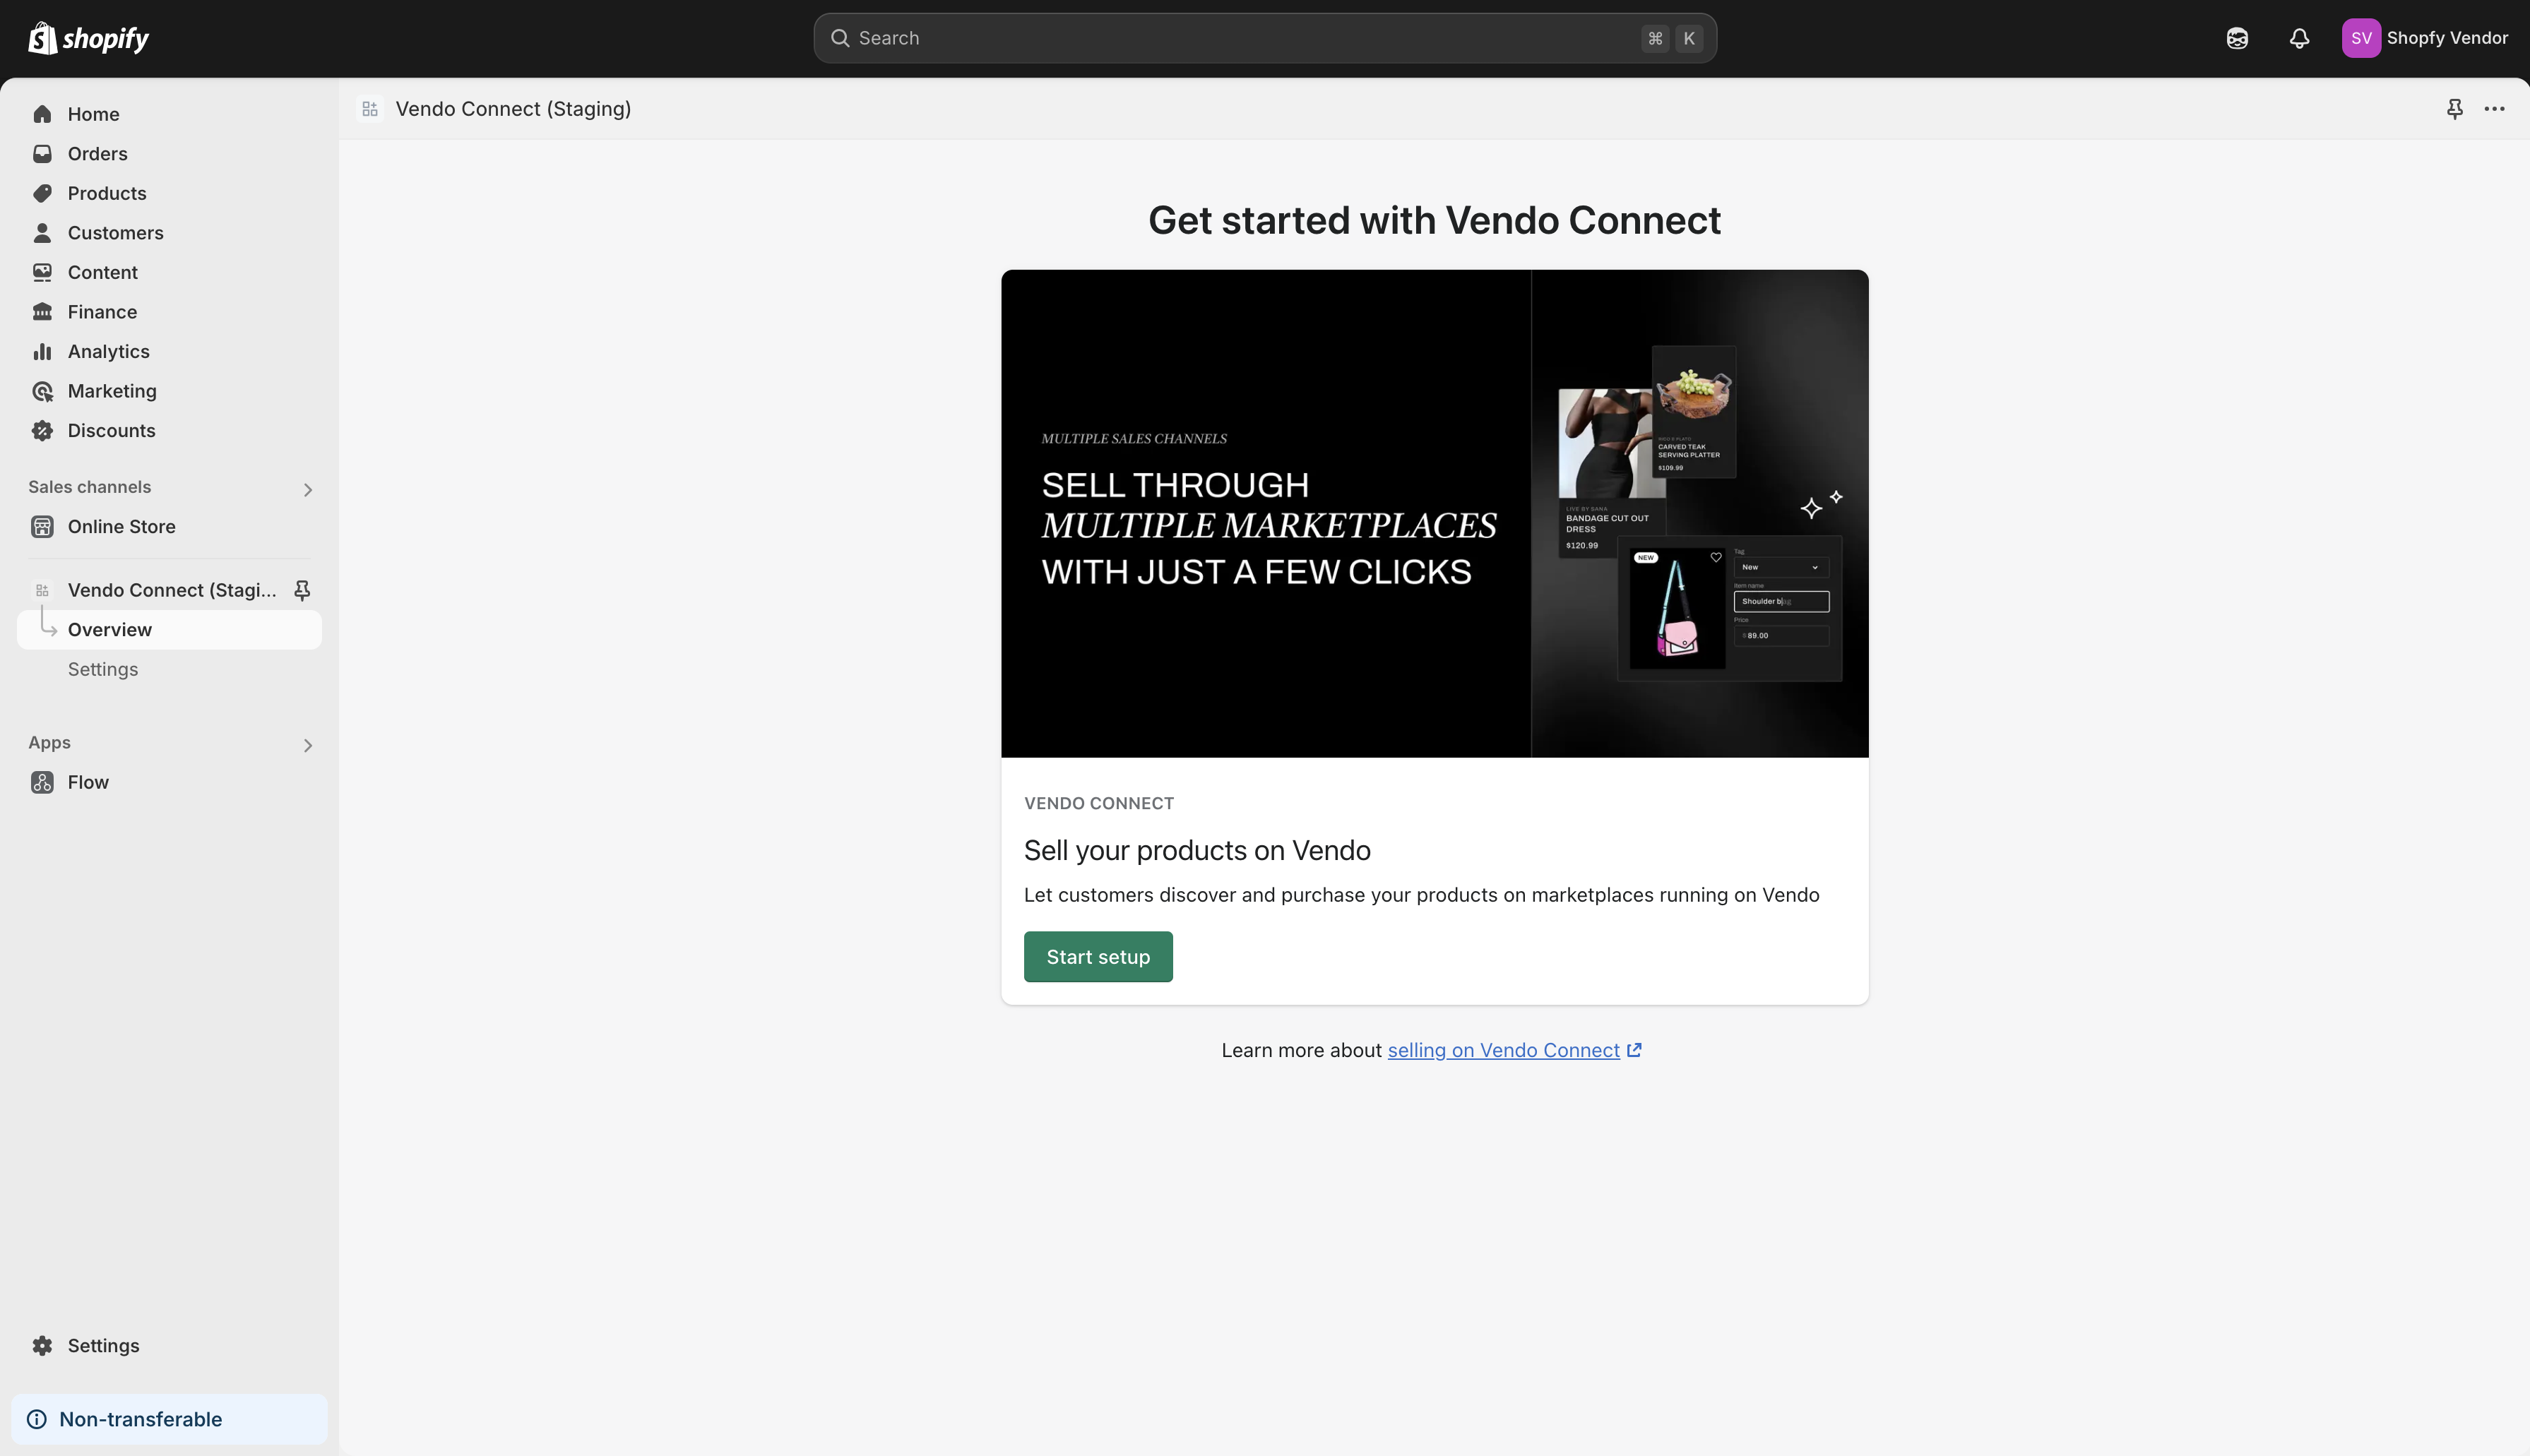Viewport: 2530px width, 1456px height.
Task: Open selling on Vendo Connect link
Action: [1503, 1050]
